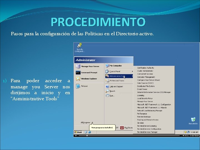Click the New programs installed balloon
Image resolution: width=200 pixels, height=150 pixels.
click(102, 127)
